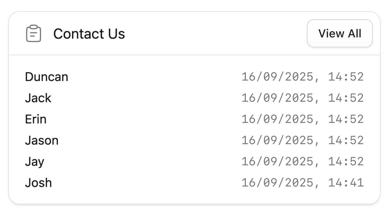Open the full contact submissions list
The height and width of the screenshot is (216, 391).
click(x=340, y=33)
